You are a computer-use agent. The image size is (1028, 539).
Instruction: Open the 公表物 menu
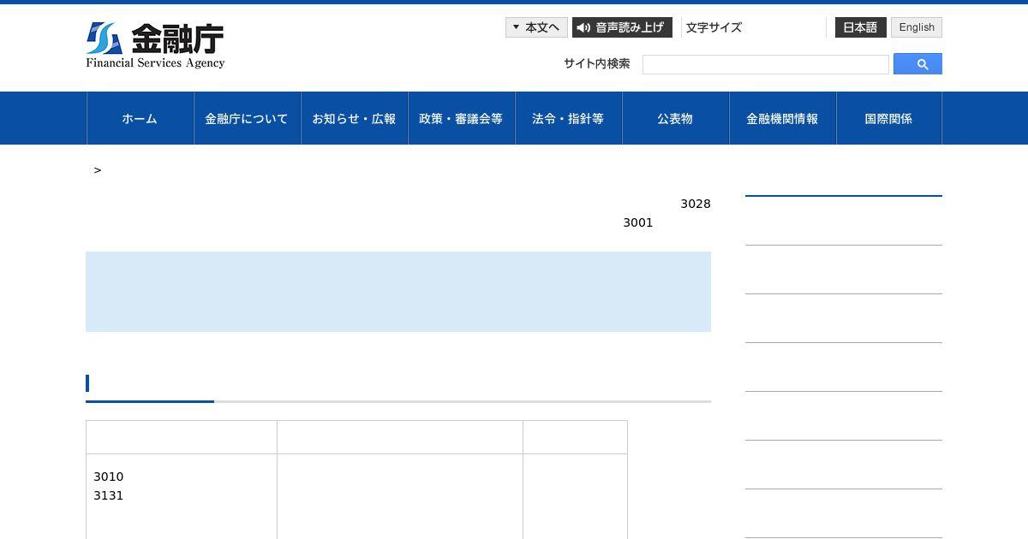coord(675,118)
